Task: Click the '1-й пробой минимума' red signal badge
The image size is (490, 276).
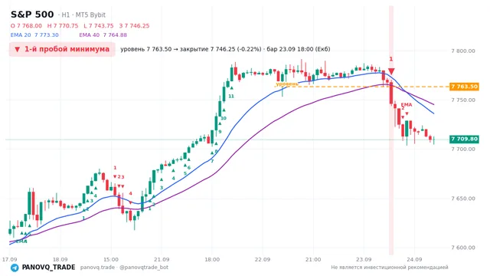Action: pos(62,49)
